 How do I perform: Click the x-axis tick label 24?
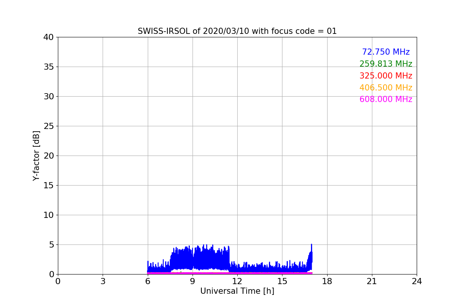pos(417,281)
